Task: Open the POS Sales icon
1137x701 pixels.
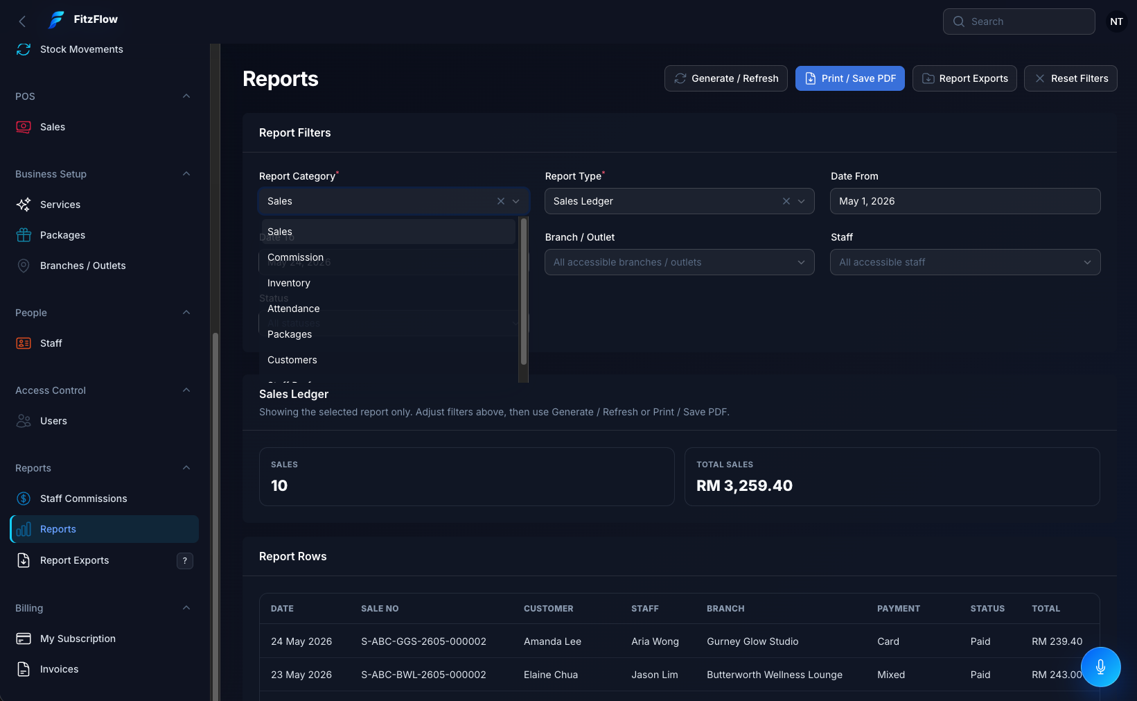Action: pyautogui.click(x=24, y=127)
